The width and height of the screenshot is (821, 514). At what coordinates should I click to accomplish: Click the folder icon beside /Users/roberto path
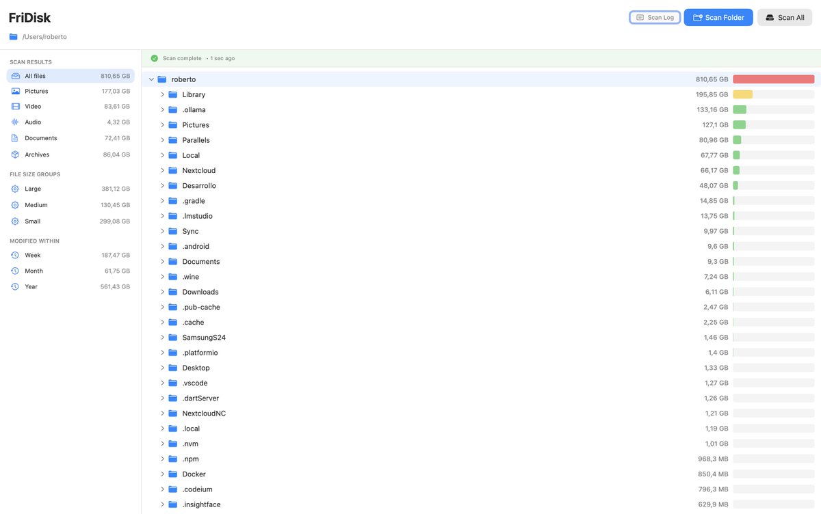tap(13, 37)
